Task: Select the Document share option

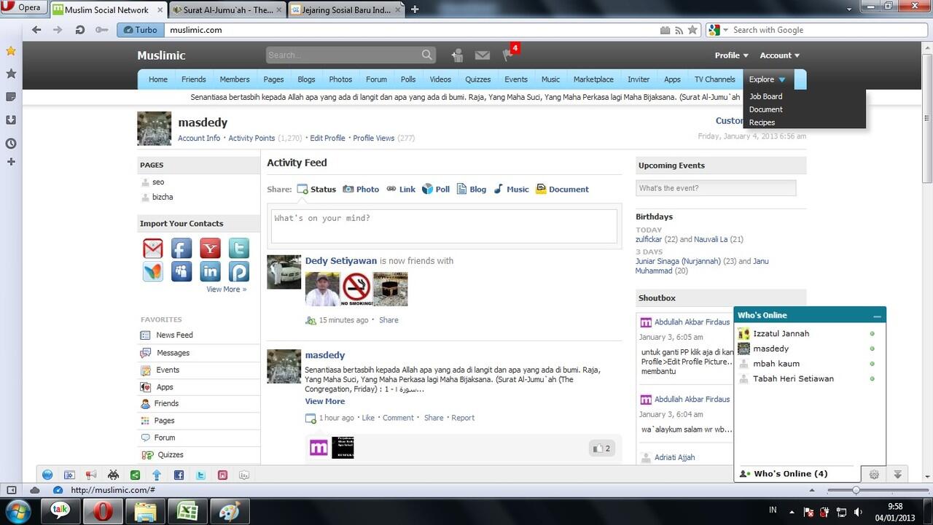Action: click(x=562, y=189)
